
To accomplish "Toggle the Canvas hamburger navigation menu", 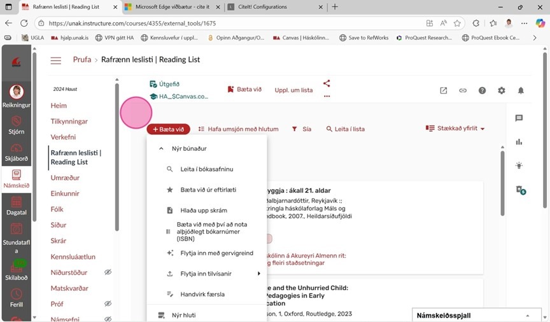I will click(x=56, y=60).
